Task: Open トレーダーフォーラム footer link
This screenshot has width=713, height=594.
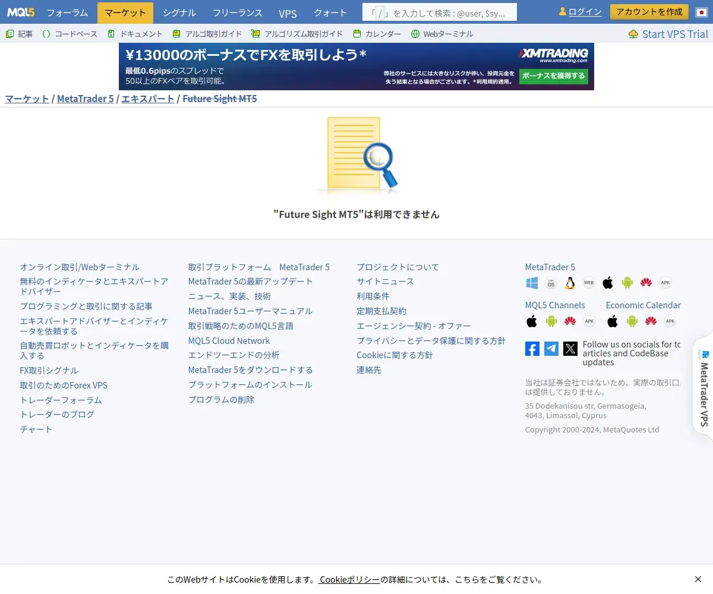Action: (x=61, y=400)
